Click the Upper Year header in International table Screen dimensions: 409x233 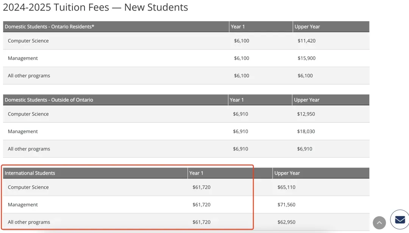point(287,173)
